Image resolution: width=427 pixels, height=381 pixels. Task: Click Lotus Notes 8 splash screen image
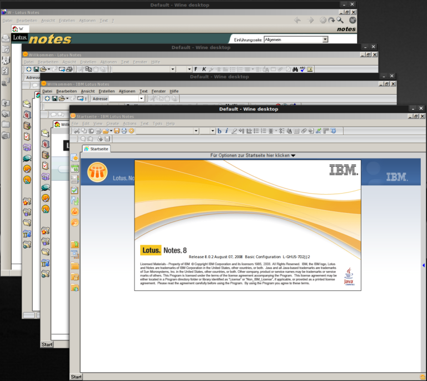click(248, 225)
